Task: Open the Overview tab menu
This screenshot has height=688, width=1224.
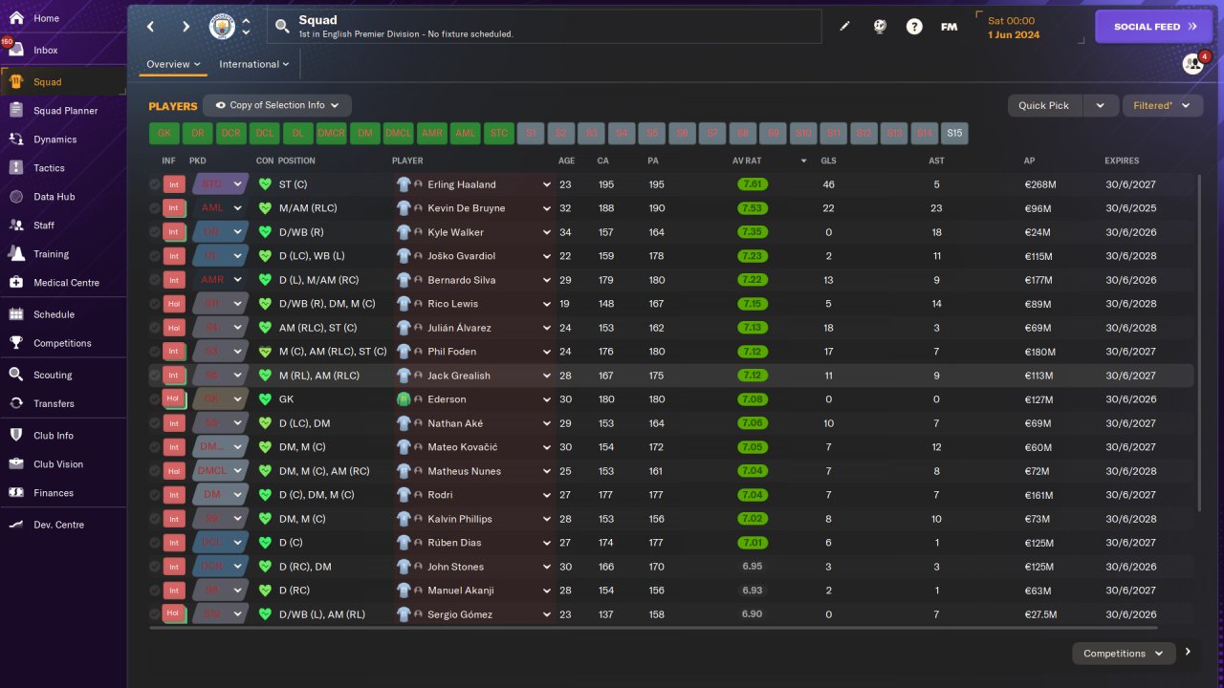Action: coord(173,64)
